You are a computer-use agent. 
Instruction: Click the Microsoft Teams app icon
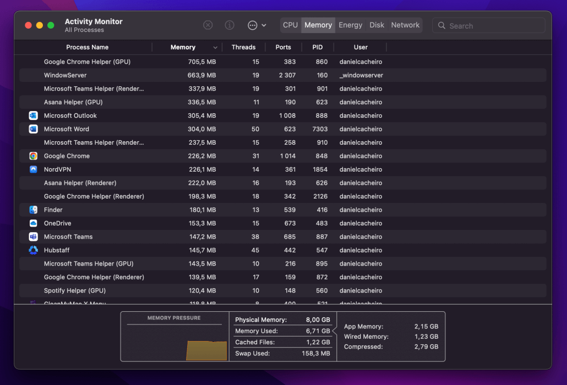tap(33, 237)
